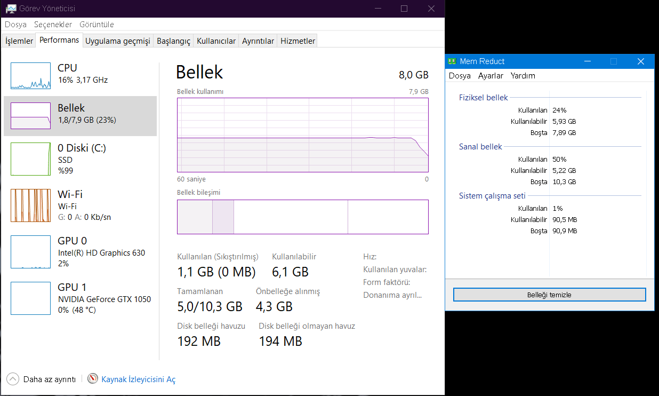Screen dimensions: 659x396
Task: Open the Görüntüle menu
Action: [x=97, y=25]
